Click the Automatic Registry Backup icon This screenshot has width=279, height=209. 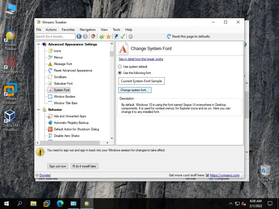(x=50, y=123)
